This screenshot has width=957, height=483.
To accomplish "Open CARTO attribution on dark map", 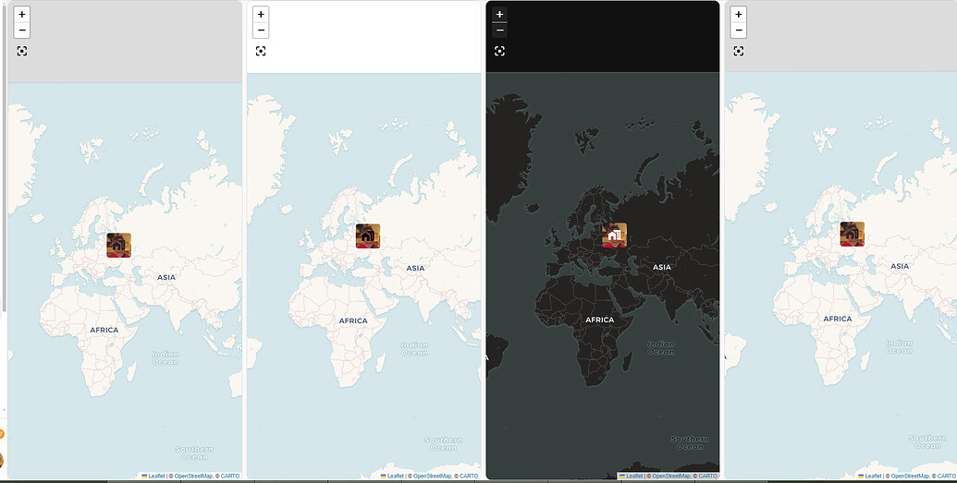I will [708, 476].
